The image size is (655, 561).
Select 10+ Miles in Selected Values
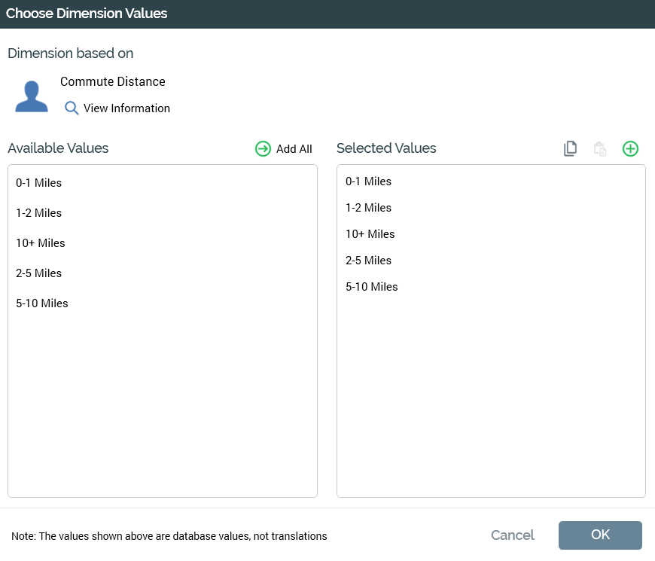coord(370,234)
